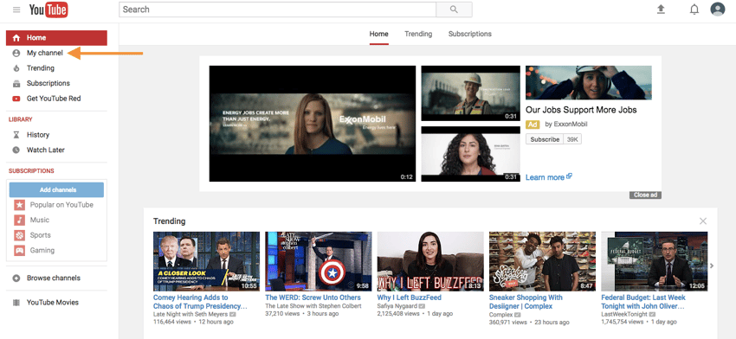Switch to the Subscriptions top tab
Screen dimensions: 736x339
pyautogui.click(x=470, y=34)
